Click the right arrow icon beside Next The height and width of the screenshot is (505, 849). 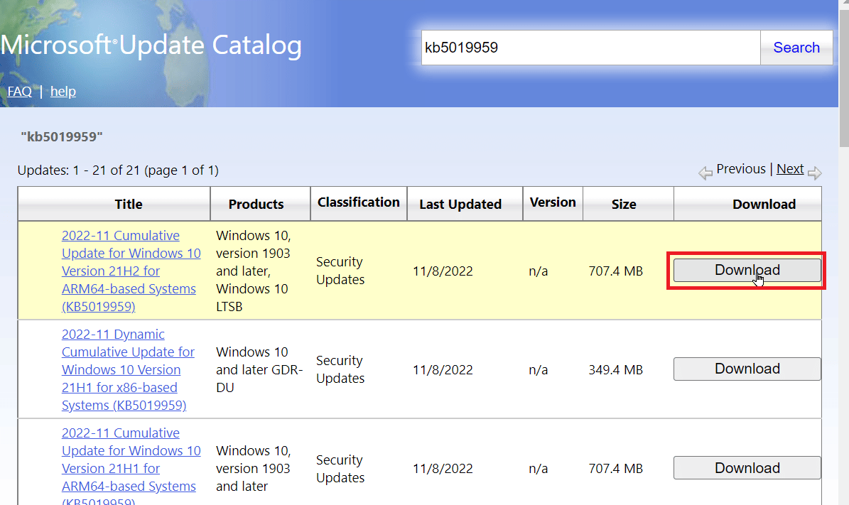814,173
